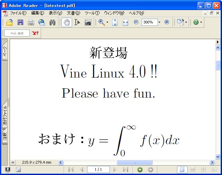Image resolution: width=222 pixels, height=175 pixels.
Task: Send the PDF by email icon
Action: point(42,22)
